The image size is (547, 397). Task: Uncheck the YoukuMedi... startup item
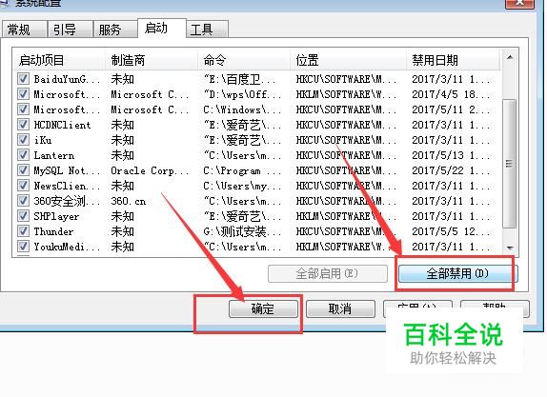tap(23, 247)
